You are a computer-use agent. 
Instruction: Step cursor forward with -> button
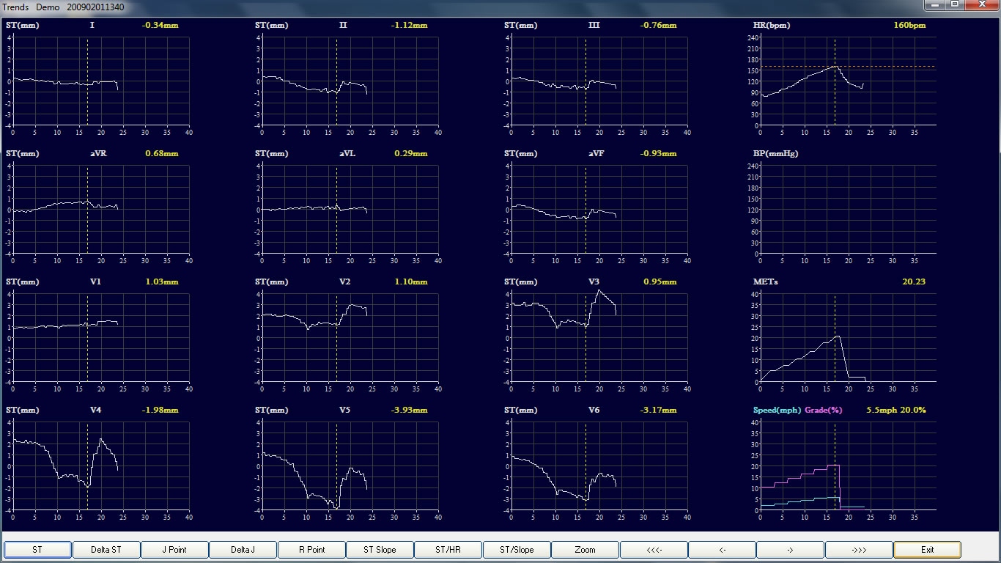pos(790,549)
